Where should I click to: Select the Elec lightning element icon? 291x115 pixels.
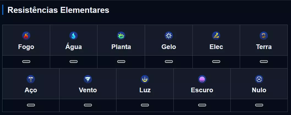[x=216, y=36]
